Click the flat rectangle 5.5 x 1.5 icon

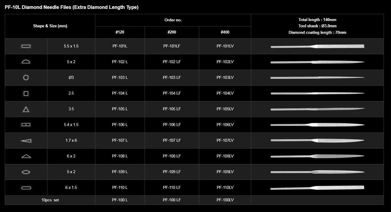(26, 46)
